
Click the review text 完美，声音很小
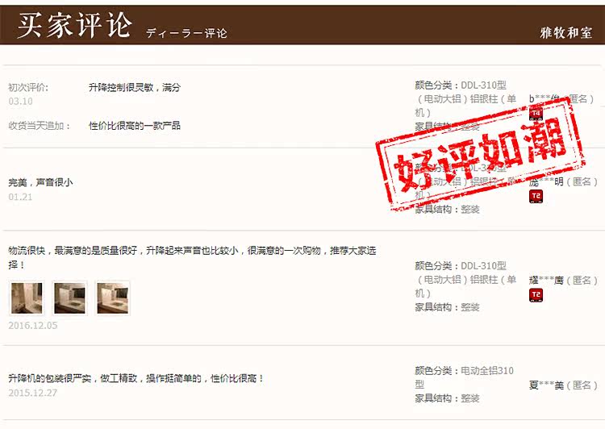coord(40,182)
